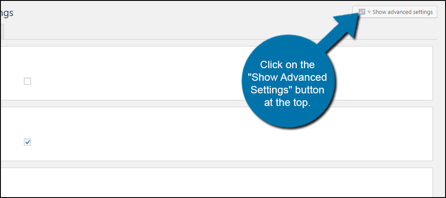Click the page heading ending in "ngs"
Viewport: 446px width, 198px height.
(6, 13)
